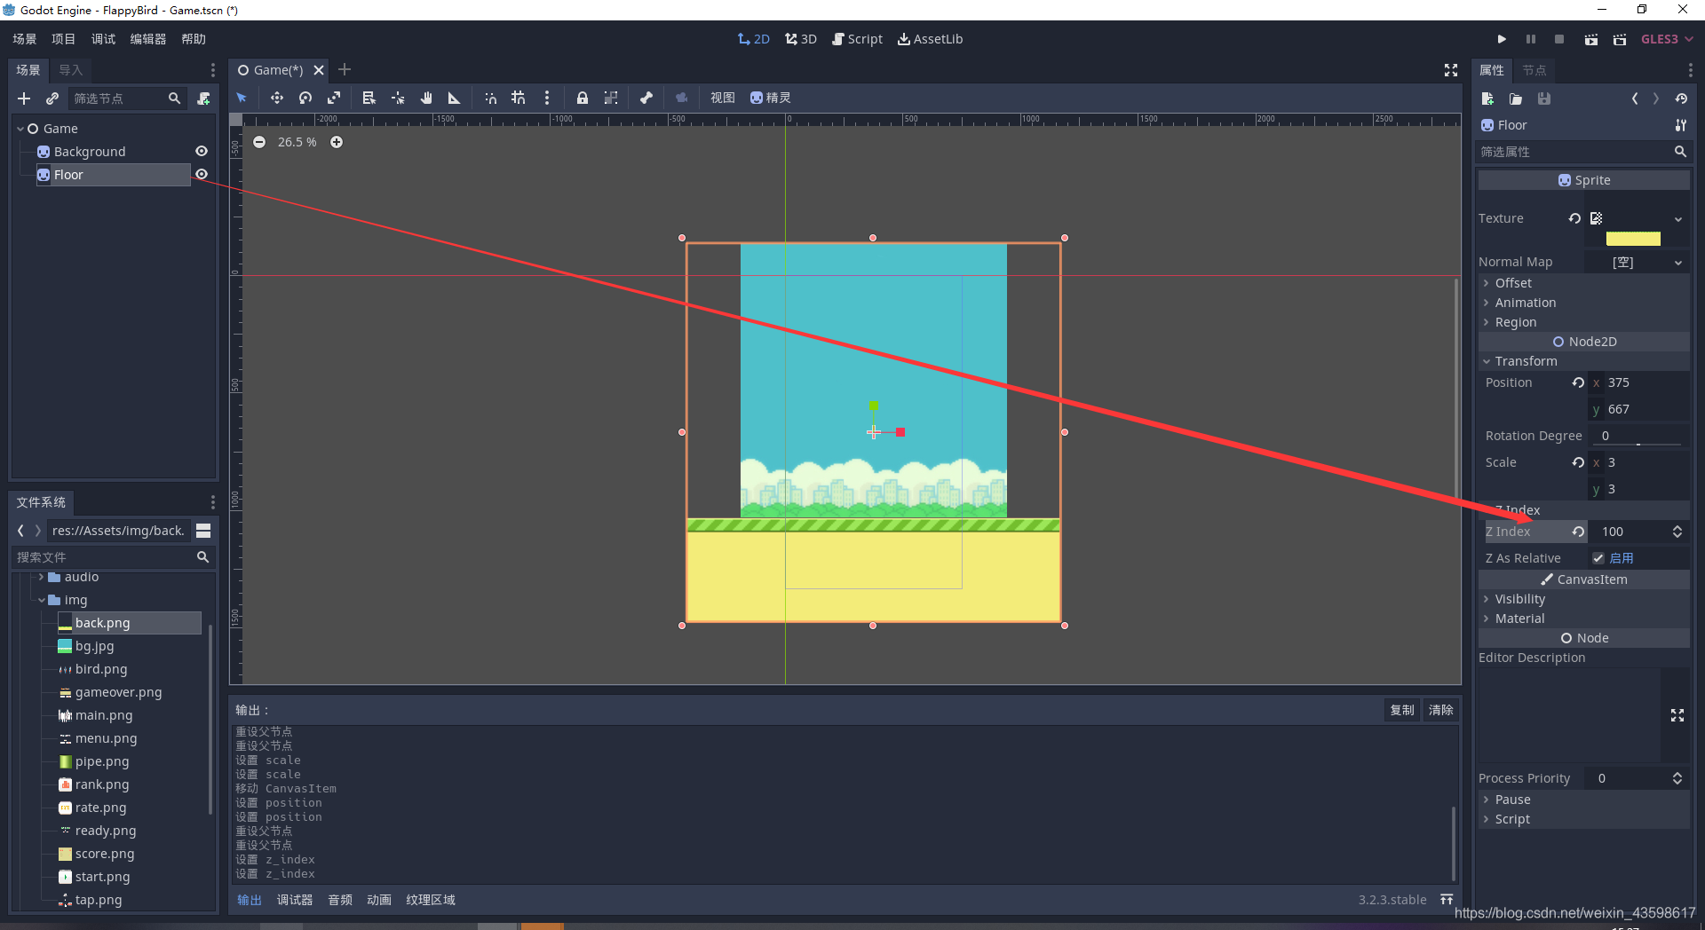Screen dimensions: 1705x930
Task: Zoom in the viewport with plus
Action: [x=337, y=142]
